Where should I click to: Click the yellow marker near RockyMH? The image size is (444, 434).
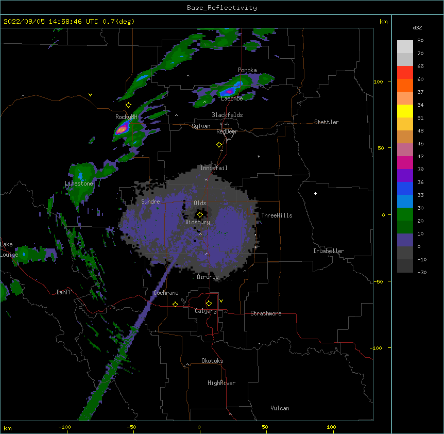point(129,105)
